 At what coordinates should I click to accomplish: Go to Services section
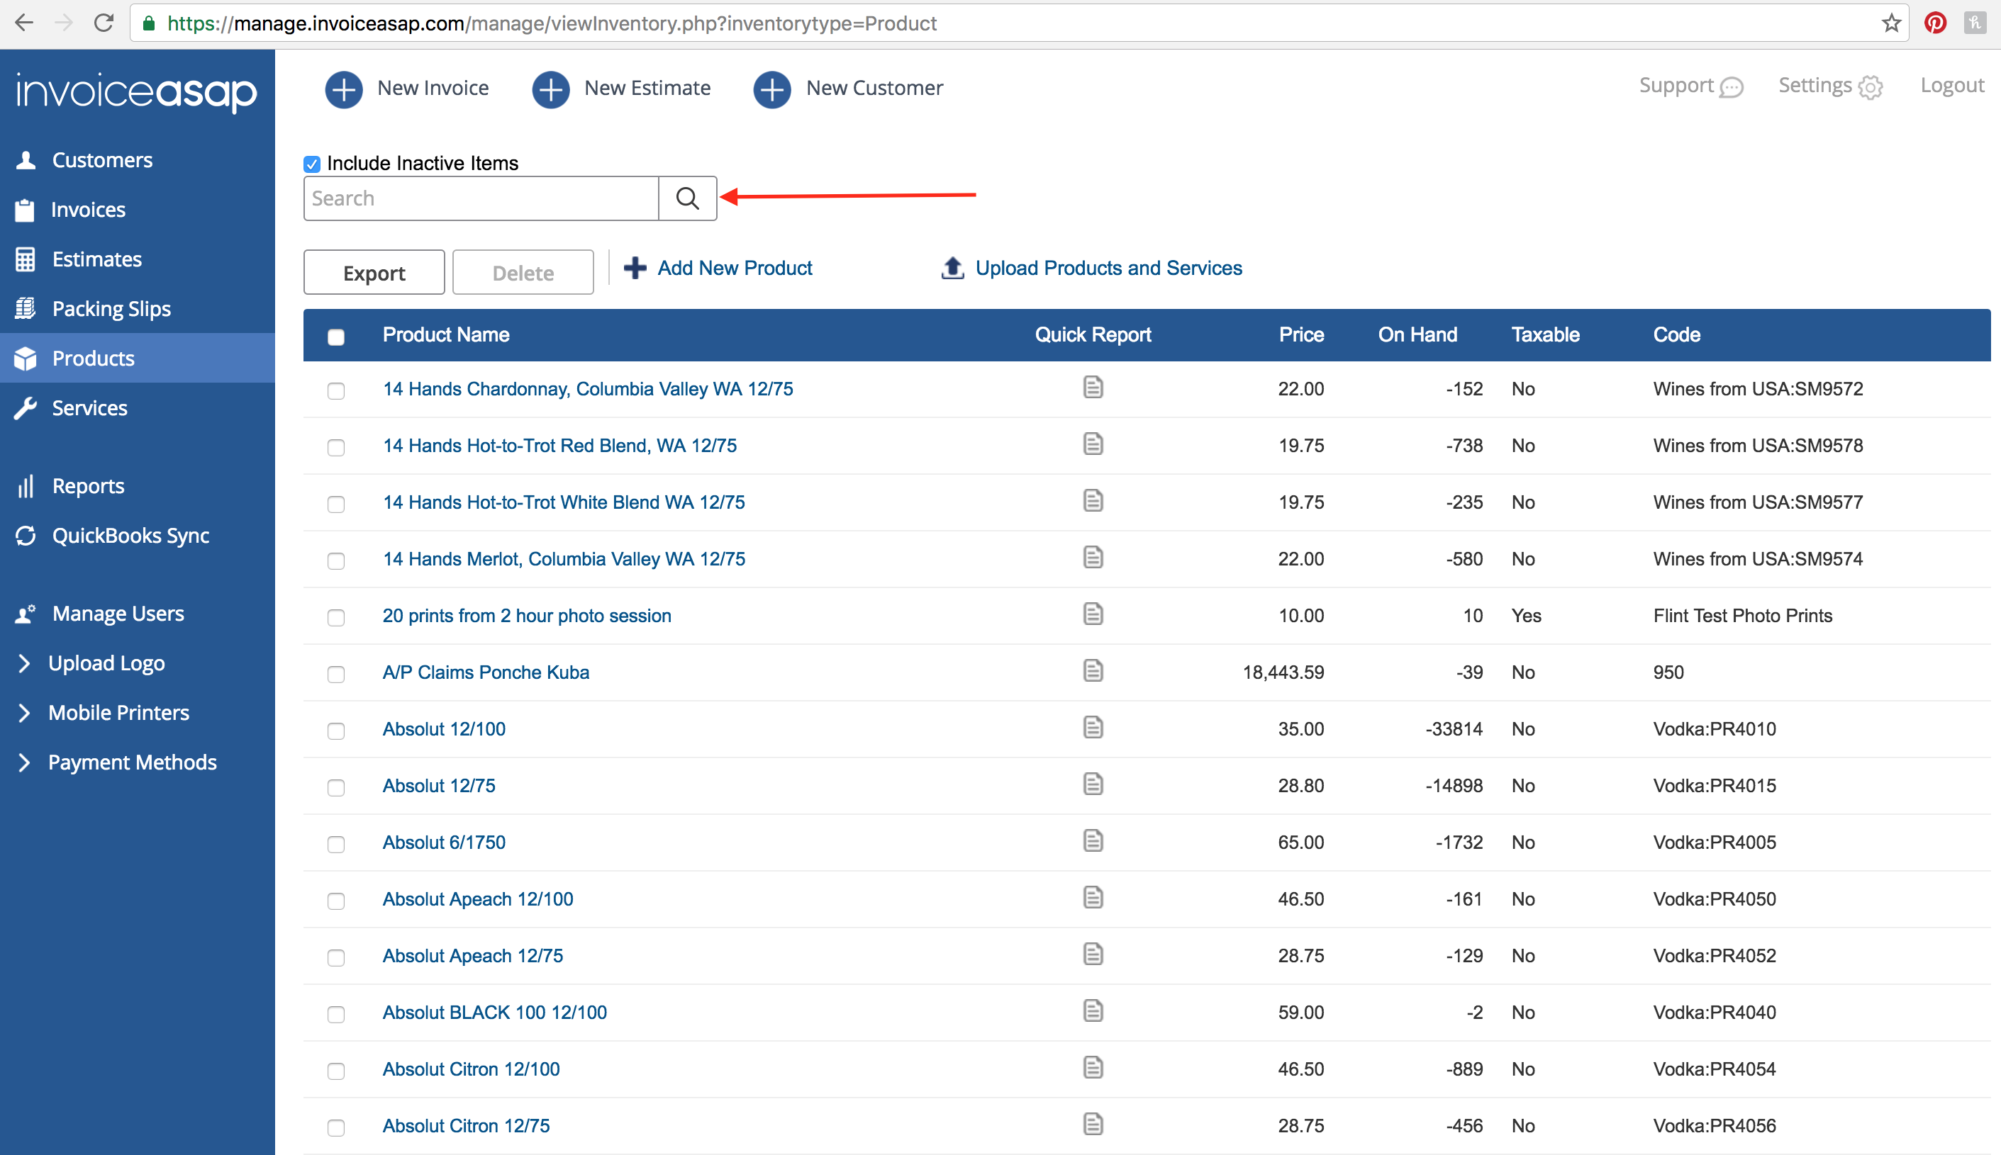138,407
